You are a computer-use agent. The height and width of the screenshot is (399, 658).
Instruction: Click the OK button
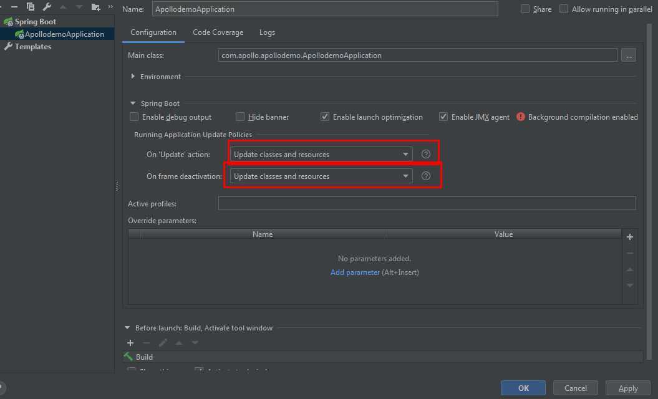coord(523,388)
